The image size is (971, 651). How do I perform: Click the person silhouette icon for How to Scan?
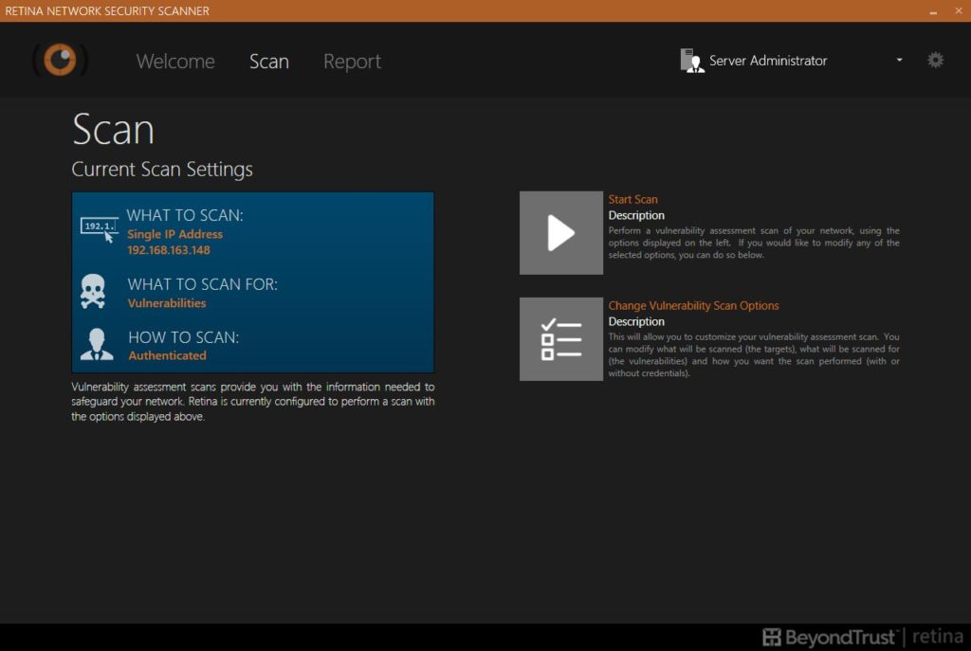(x=97, y=344)
